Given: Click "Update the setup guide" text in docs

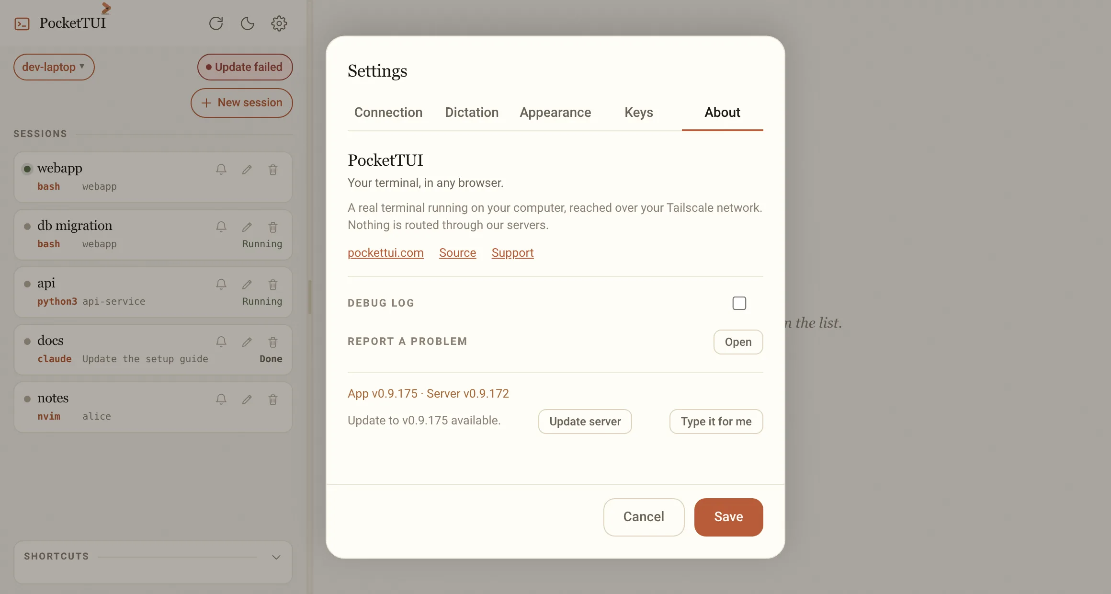Looking at the screenshot, I should point(145,359).
